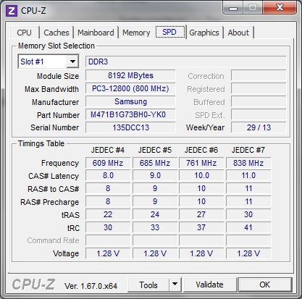Show the About tab

pos(238,33)
